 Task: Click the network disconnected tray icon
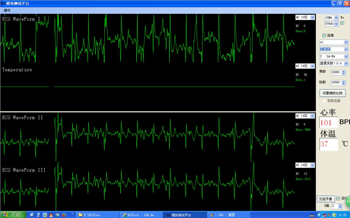[x=324, y=215]
